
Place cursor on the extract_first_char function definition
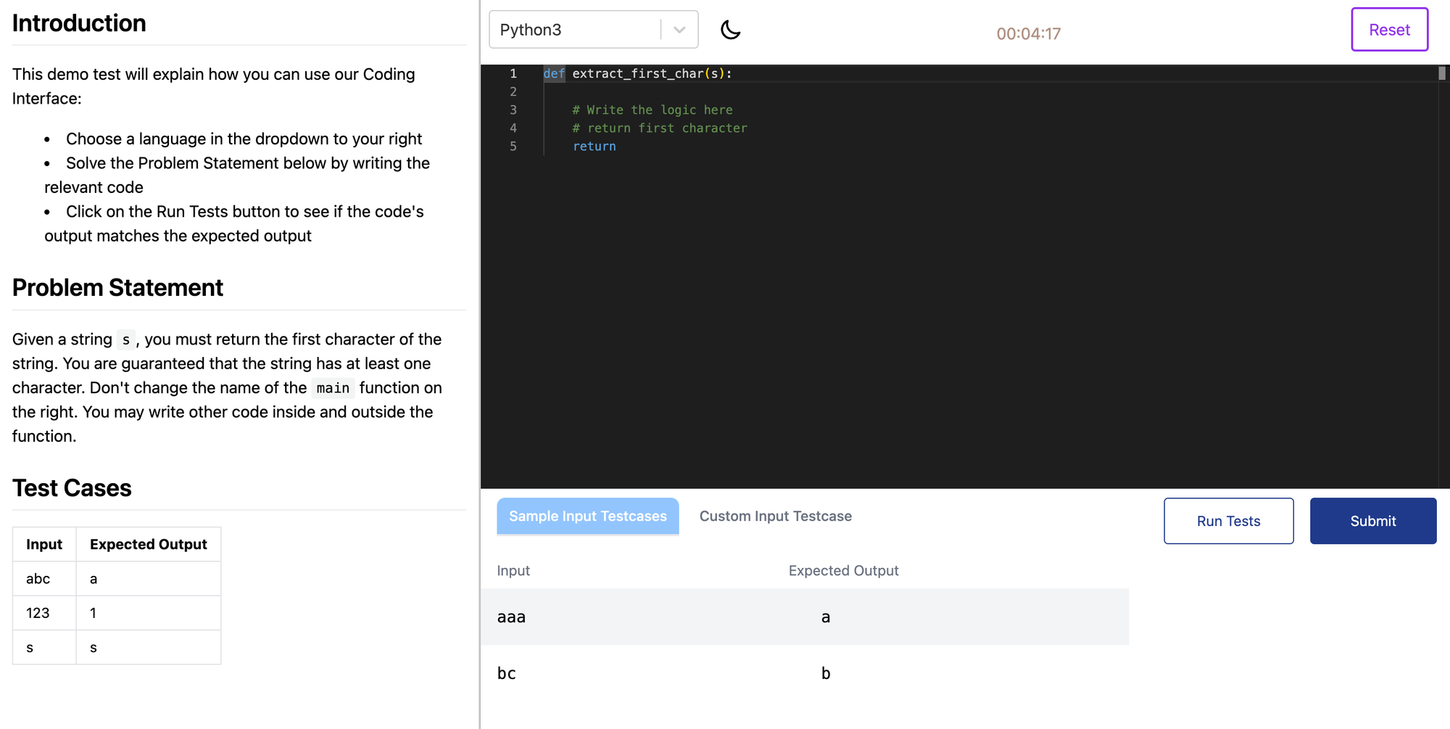[638, 73]
